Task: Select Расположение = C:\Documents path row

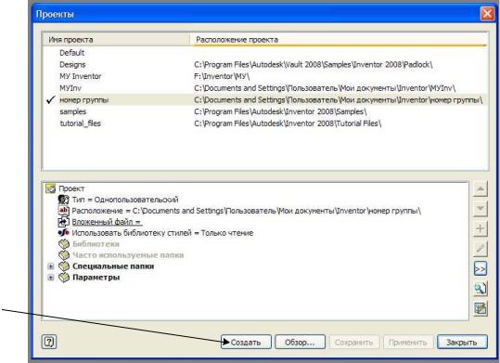Action: (x=246, y=211)
